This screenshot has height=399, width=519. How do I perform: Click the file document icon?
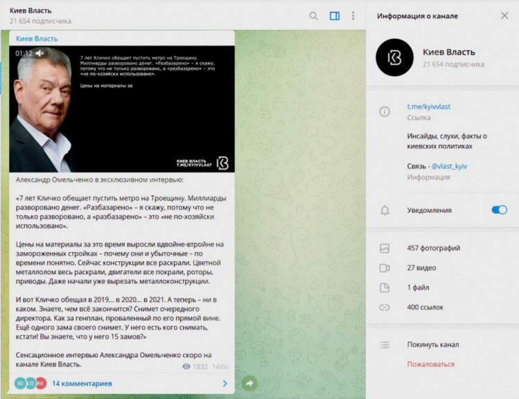[385, 287]
